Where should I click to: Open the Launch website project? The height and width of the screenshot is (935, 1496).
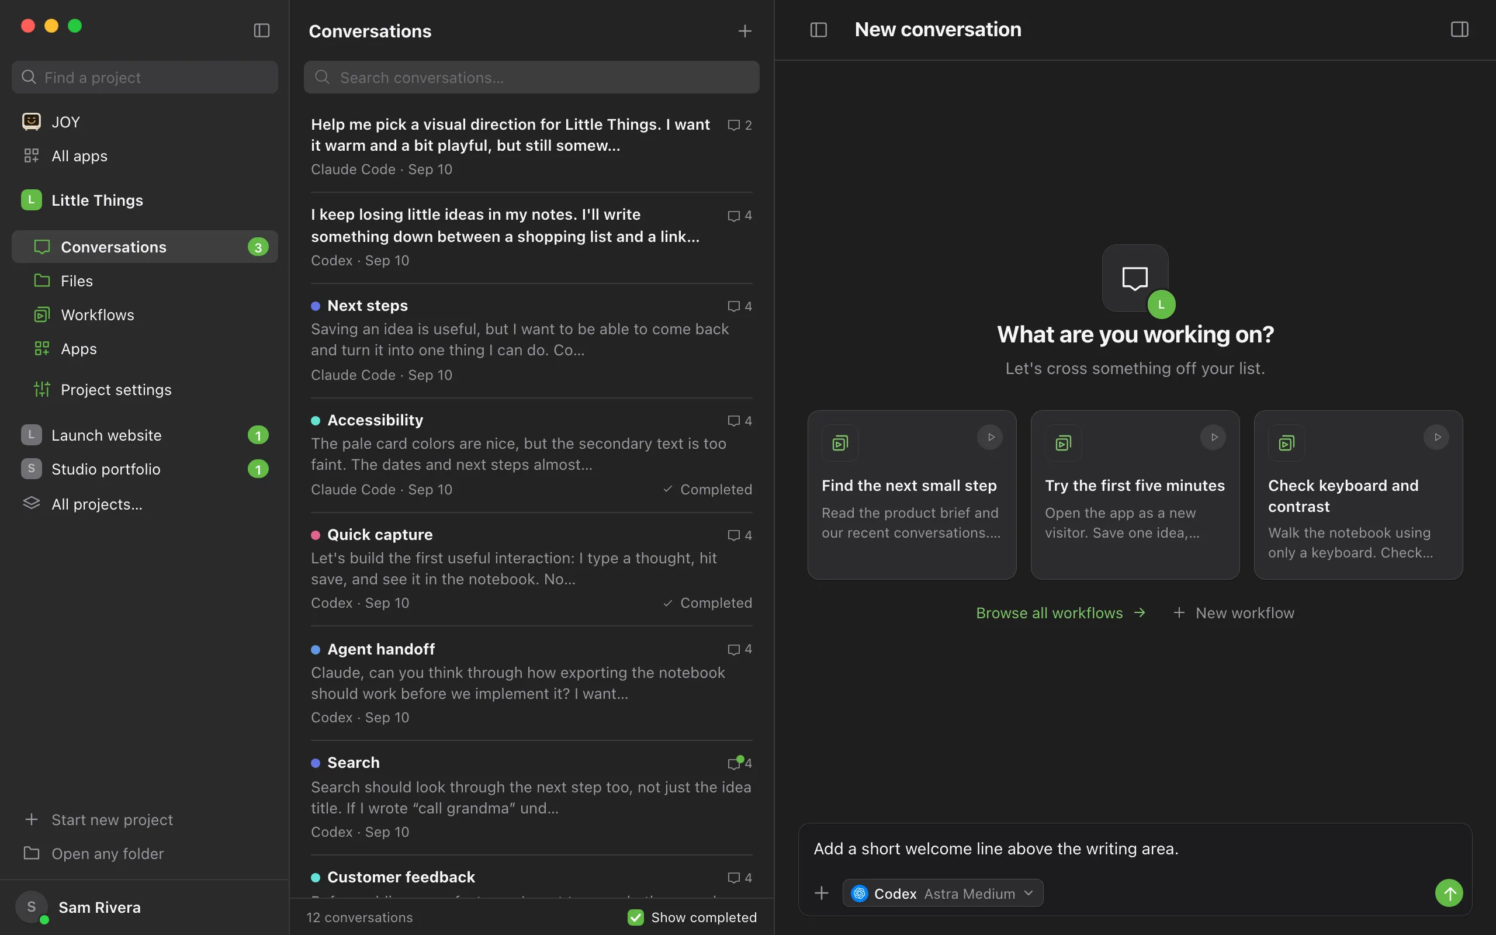pos(145,435)
